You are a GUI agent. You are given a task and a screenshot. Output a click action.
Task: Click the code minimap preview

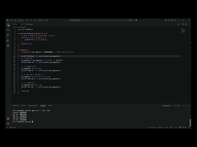point(183,31)
